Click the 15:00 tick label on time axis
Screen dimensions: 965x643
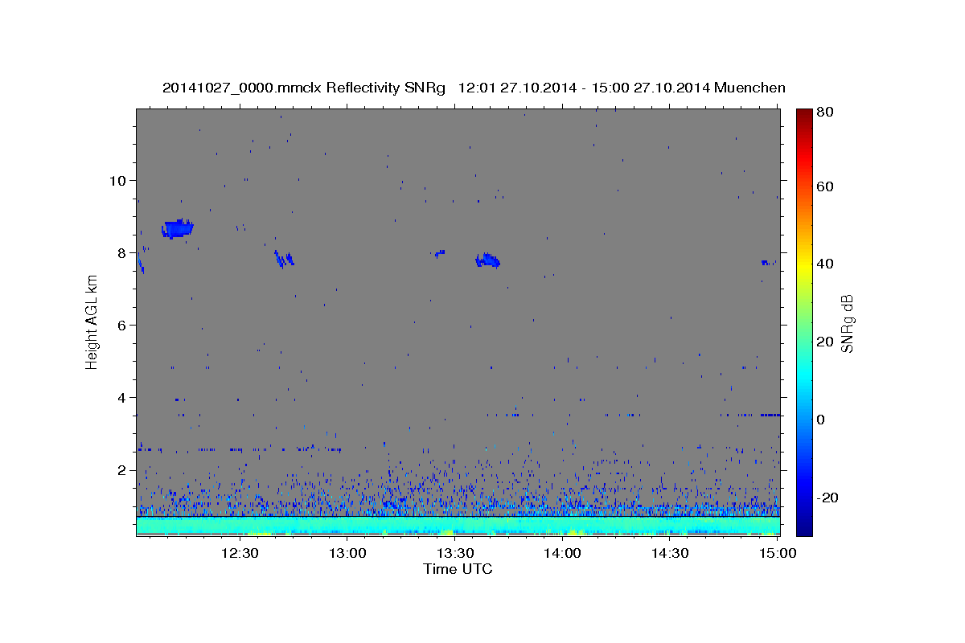click(x=777, y=553)
